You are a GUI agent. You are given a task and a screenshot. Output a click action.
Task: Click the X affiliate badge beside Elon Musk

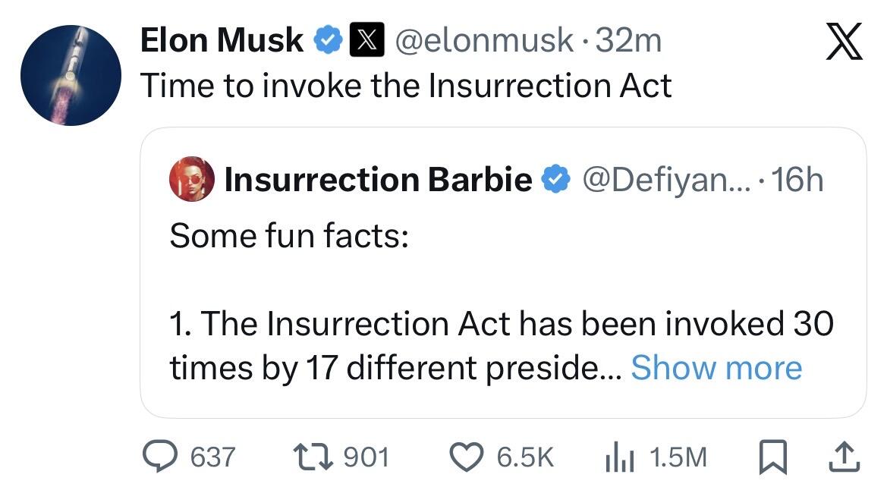[360, 40]
